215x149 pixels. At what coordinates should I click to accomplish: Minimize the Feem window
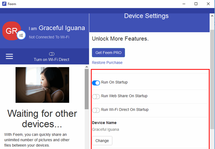[184, 4]
